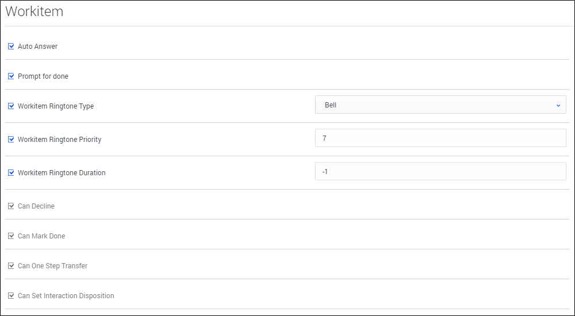Uncheck the Workitem Ringtone Duration checkbox

point(11,173)
